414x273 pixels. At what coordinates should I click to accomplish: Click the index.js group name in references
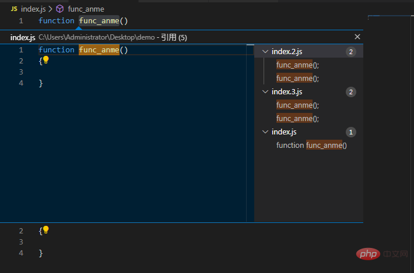[x=284, y=132]
